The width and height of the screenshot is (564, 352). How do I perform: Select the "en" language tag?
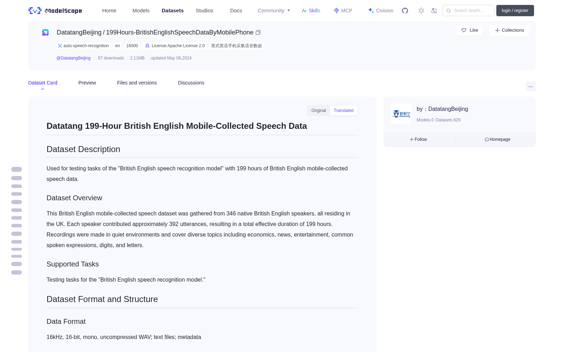pos(117,46)
